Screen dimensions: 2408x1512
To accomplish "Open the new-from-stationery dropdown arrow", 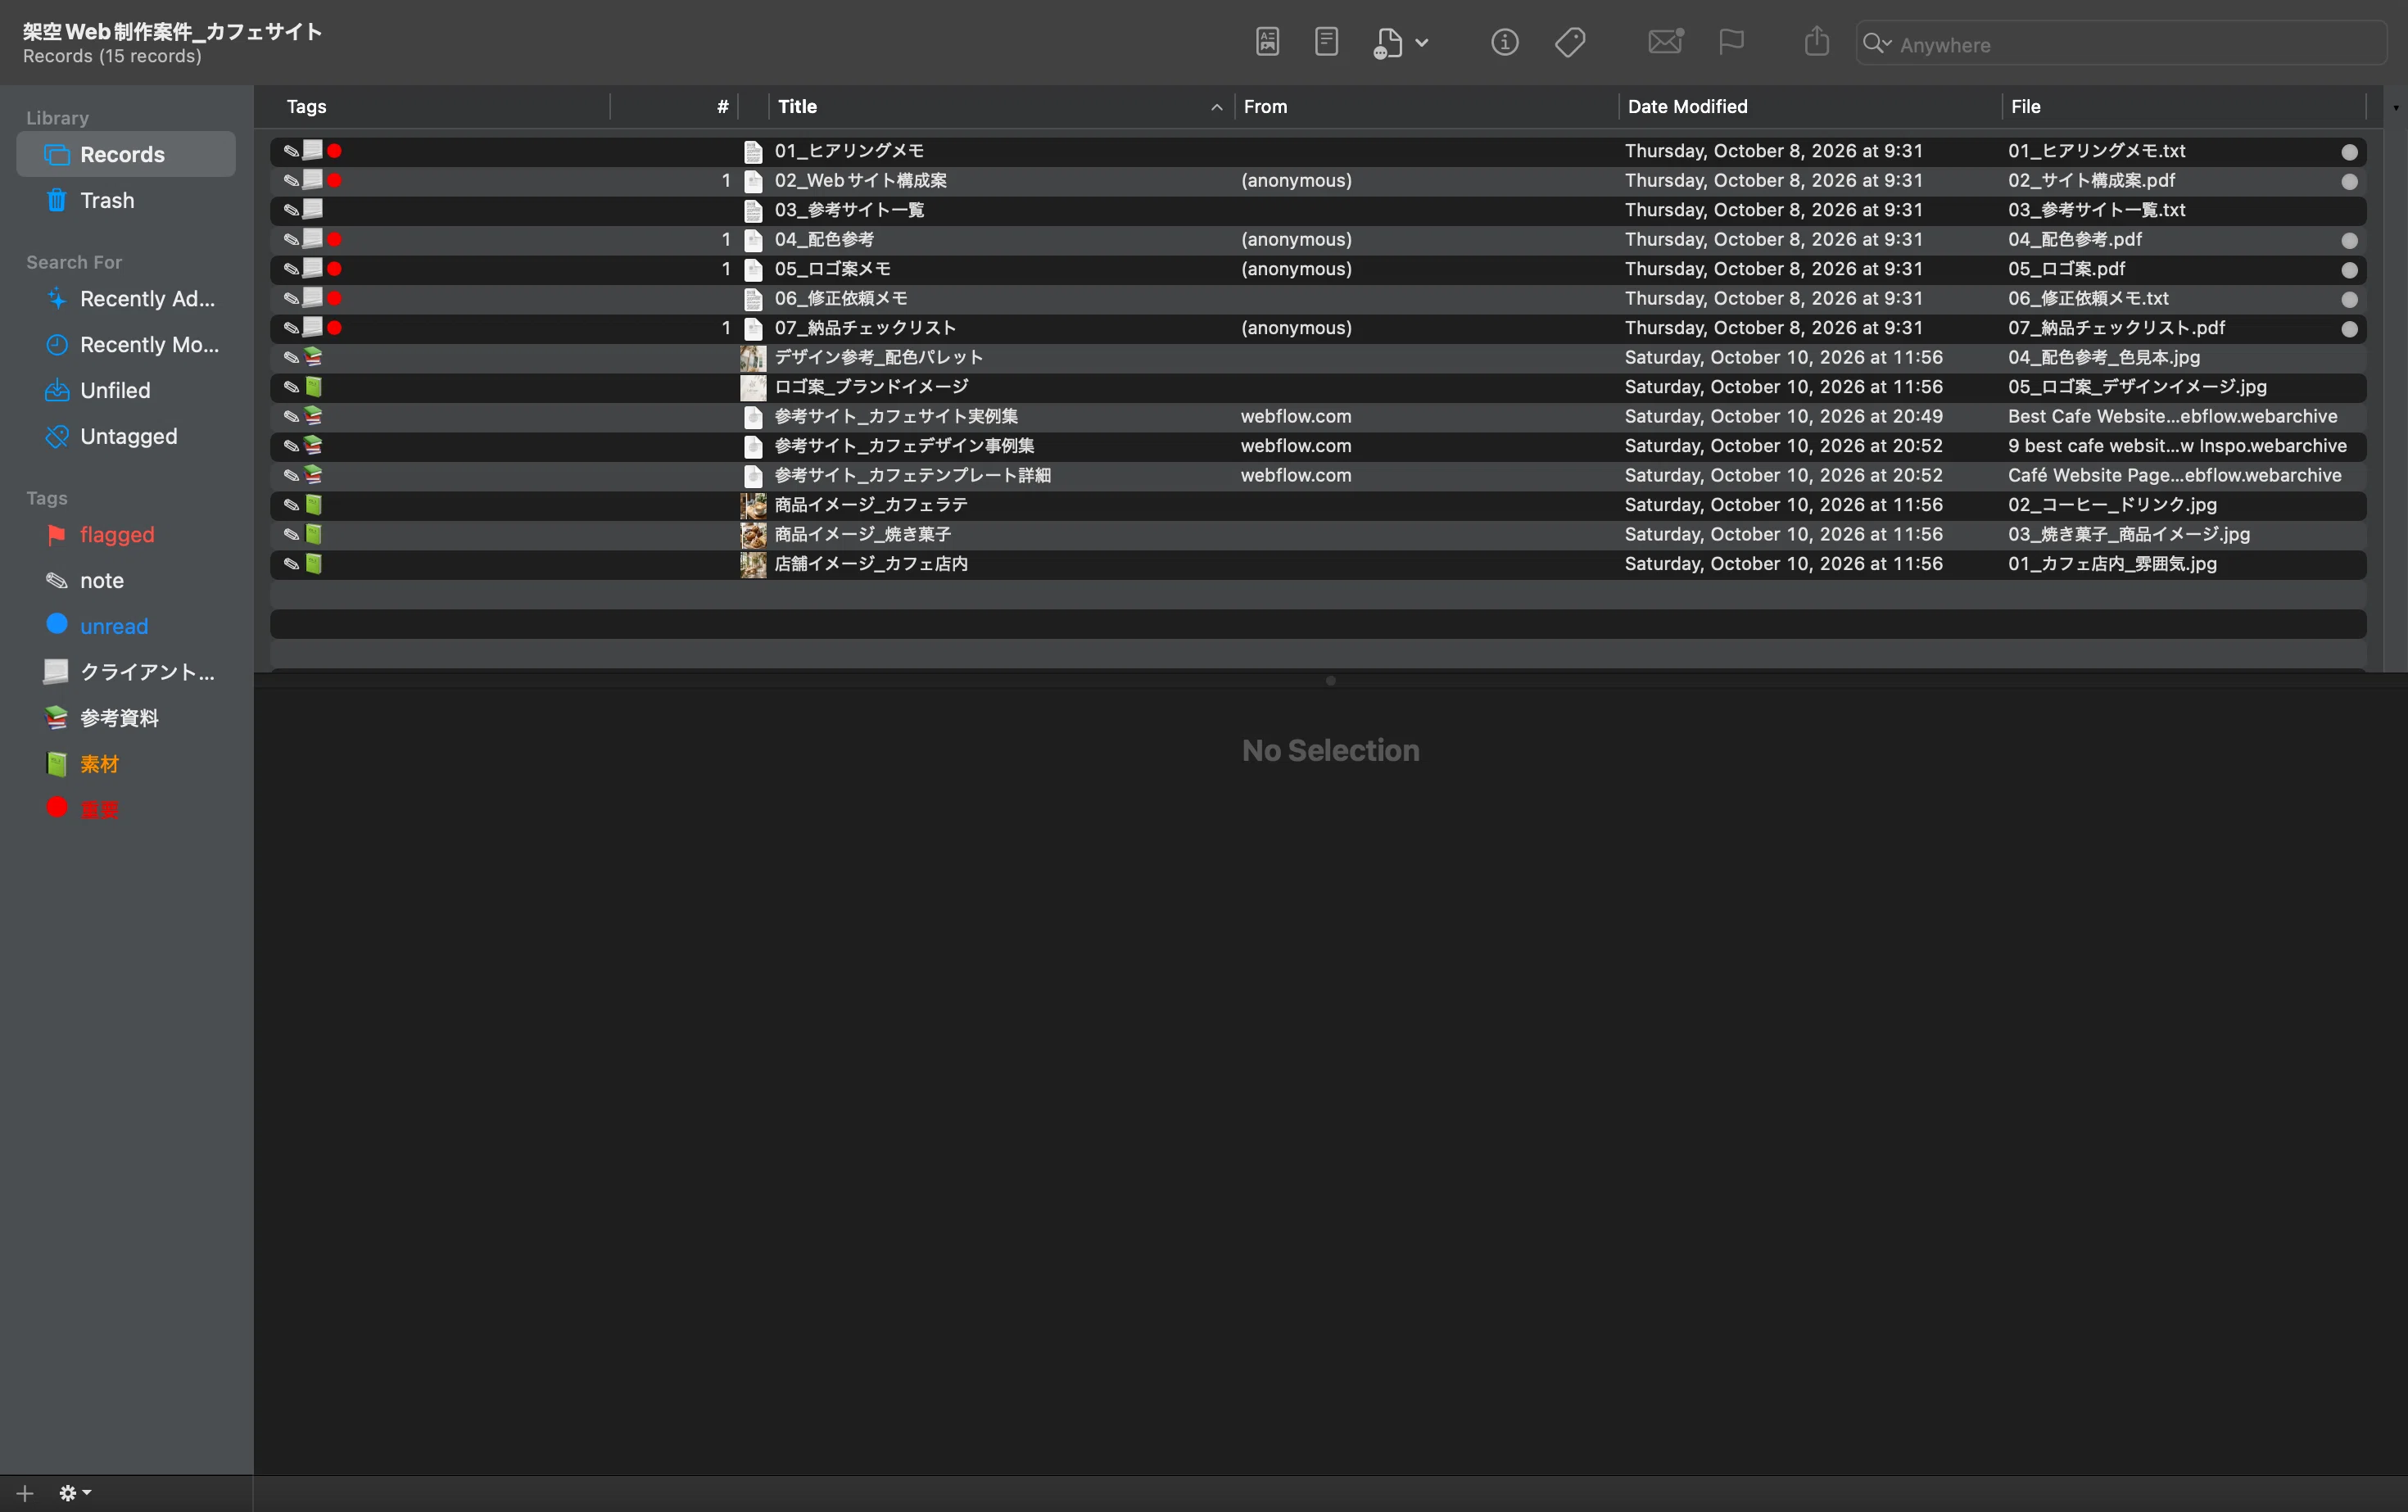I will [1421, 43].
